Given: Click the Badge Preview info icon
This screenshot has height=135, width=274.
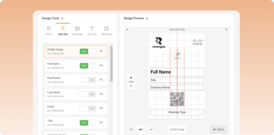Looking at the screenshot, I should [147, 18].
